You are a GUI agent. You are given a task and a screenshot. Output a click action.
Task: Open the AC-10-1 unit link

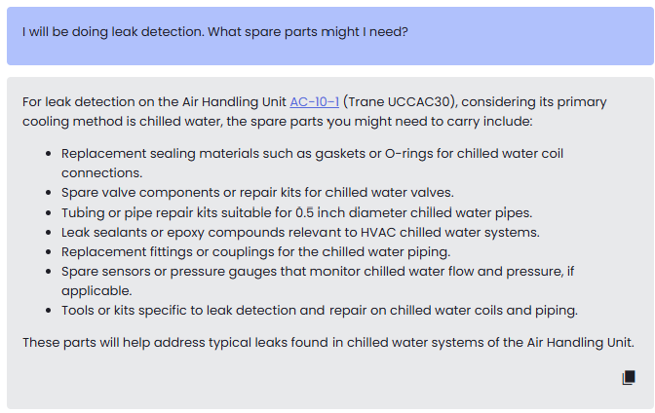pyautogui.click(x=314, y=101)
